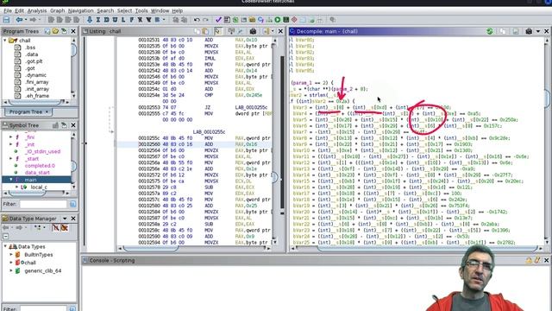The height and width of the screenshot is (311, 552).
Task: Close the Listing chall panel
Action: coord(280,31)
